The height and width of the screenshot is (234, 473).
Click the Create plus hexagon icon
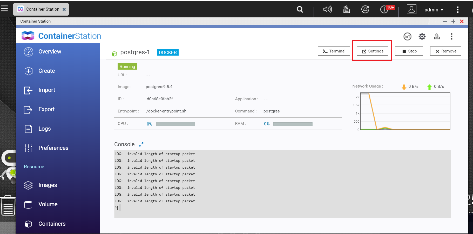pyautogui.click(x=29, y=71)
